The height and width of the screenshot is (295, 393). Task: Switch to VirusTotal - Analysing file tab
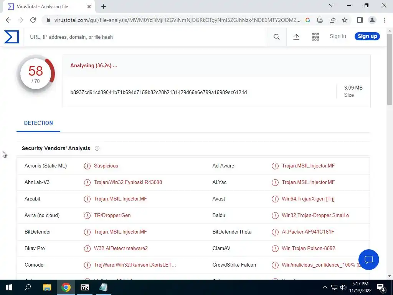pyautogui.click(x=48, y=7)
